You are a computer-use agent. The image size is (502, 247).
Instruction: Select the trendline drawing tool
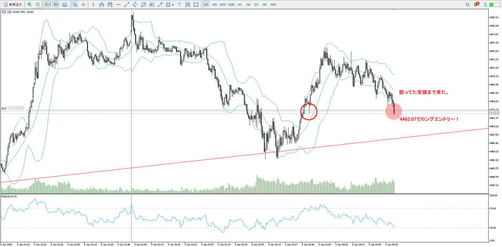tap(127, 5)
